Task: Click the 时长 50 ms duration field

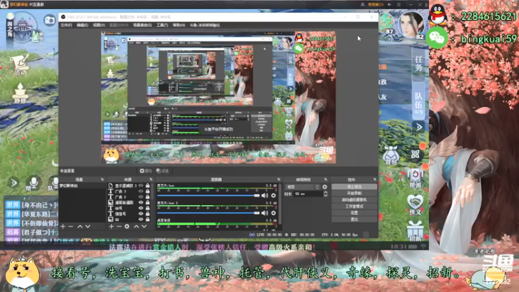Action: point(308,193)
